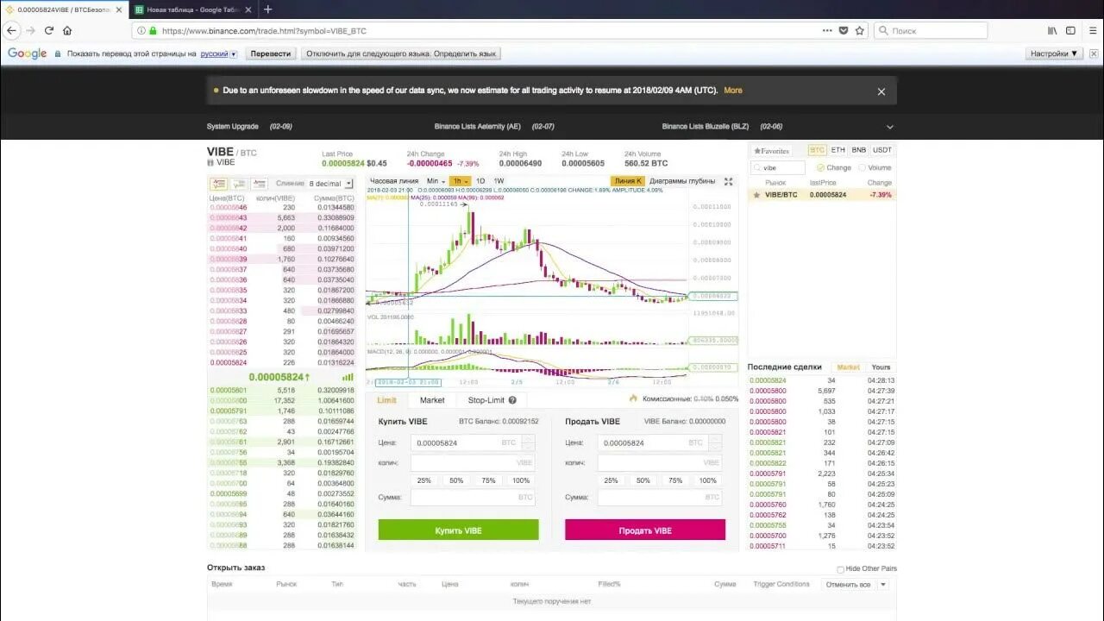This screenshot has width=1104, height=621.
Task: Show Market trades tab in recent trades
Action: pos(849,367)
